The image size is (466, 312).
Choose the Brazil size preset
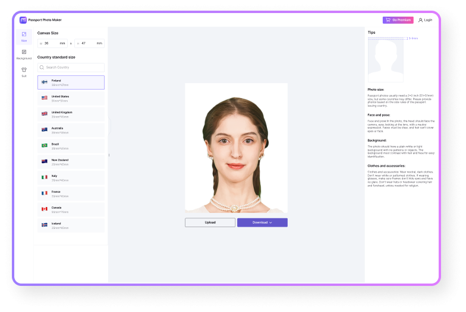pyautogui.click(x=71, y=145)
